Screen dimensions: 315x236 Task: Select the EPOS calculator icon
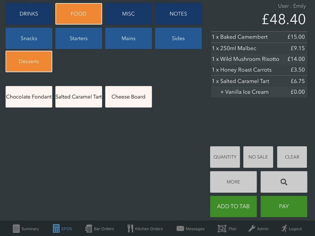56,228
